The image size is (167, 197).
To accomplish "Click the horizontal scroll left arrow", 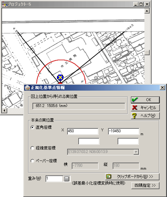I will (5, 111).
